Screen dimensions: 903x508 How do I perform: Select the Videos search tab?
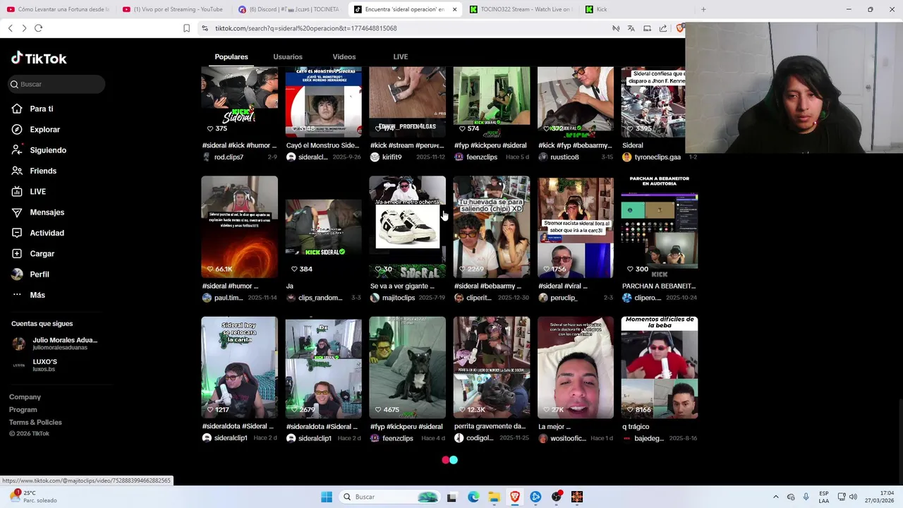(344, 56)
